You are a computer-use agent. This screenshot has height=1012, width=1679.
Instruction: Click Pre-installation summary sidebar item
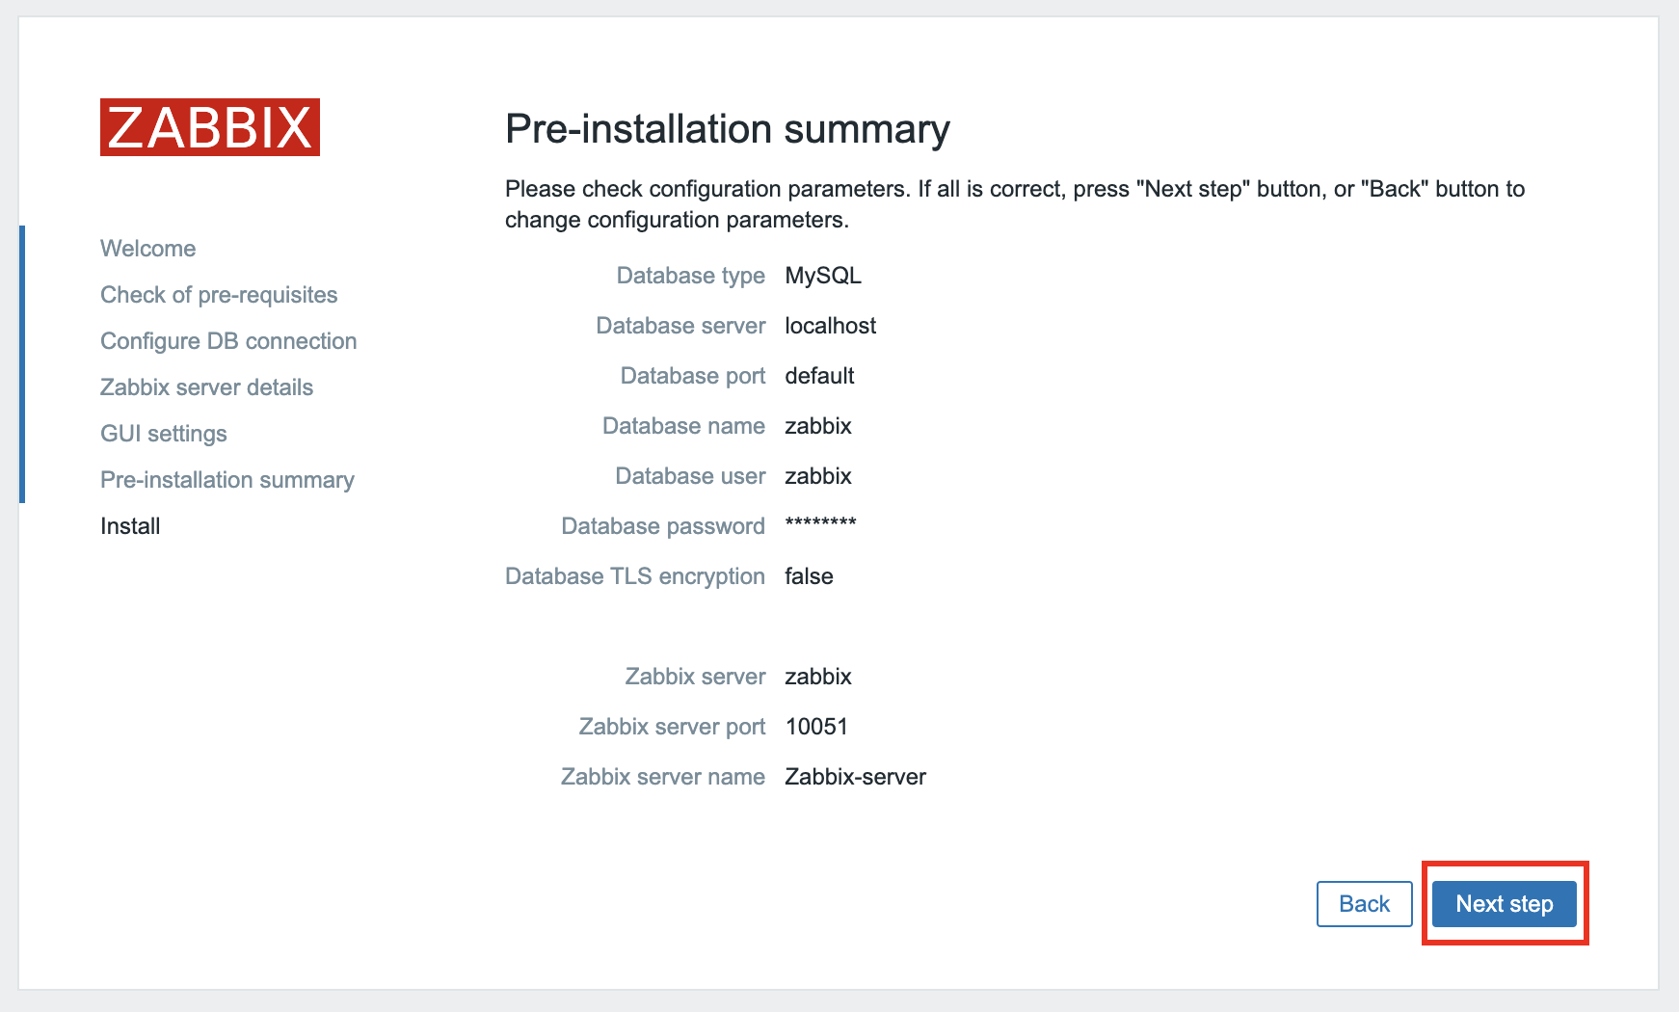(227, 480)
